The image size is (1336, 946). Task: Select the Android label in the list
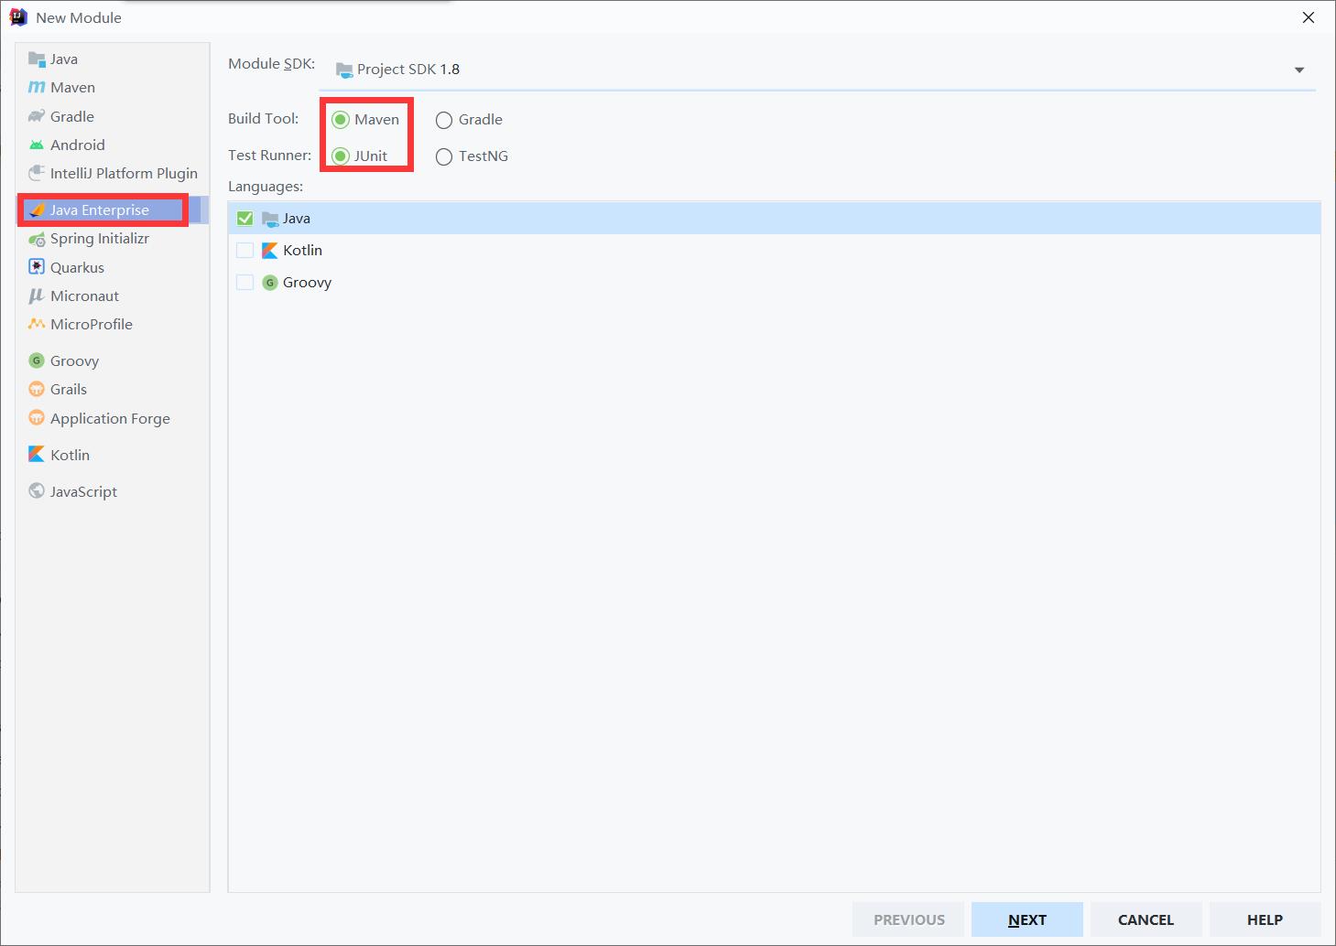[78, 145]
